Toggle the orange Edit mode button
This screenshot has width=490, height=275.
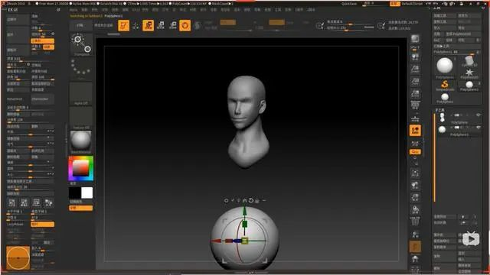[124, 25]
